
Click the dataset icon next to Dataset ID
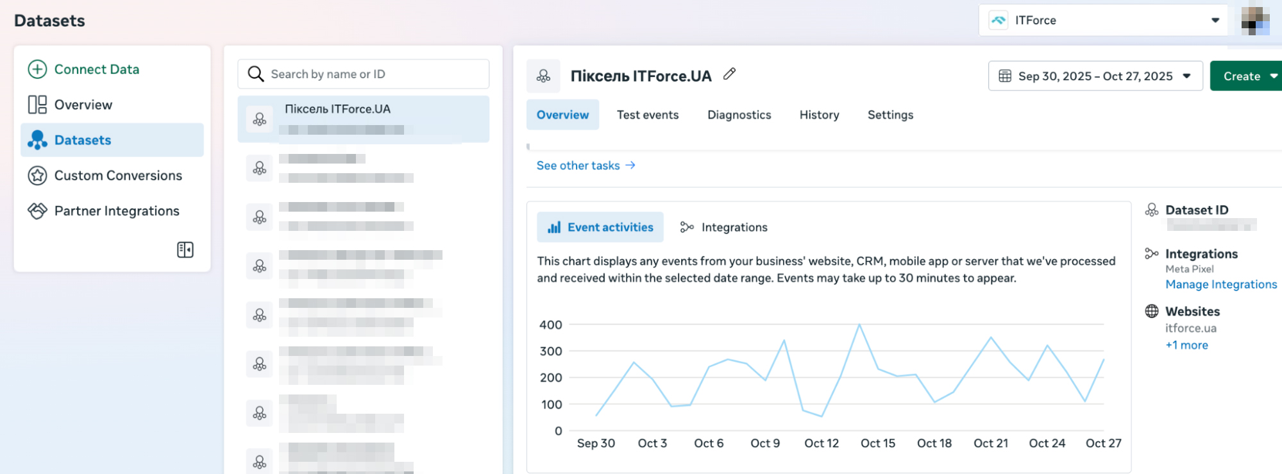[1152, 210]
